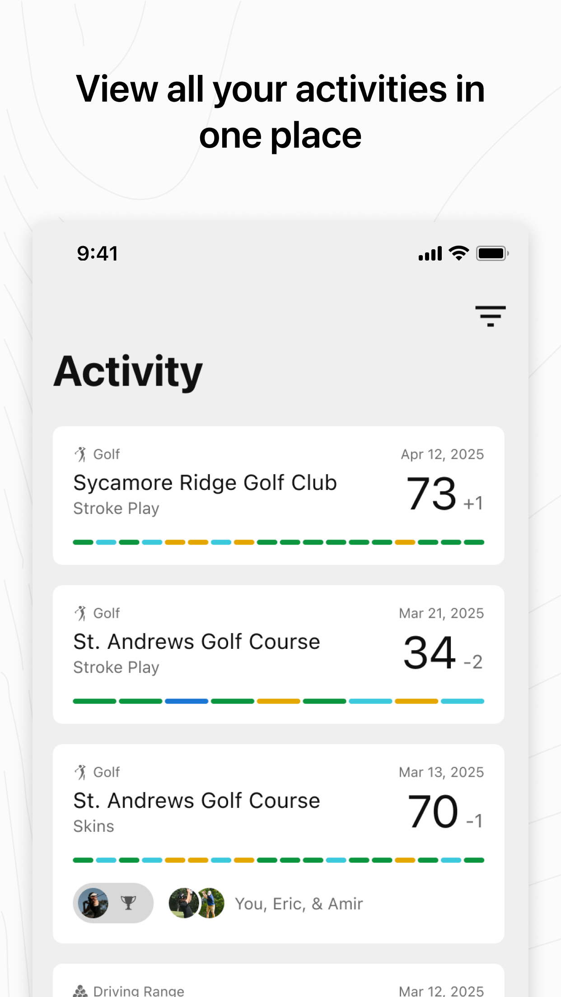The image size is (561, 997).
Task: Tap the trophy icon in winner pill
Action: pyautogui.click(x=129, y=903)
